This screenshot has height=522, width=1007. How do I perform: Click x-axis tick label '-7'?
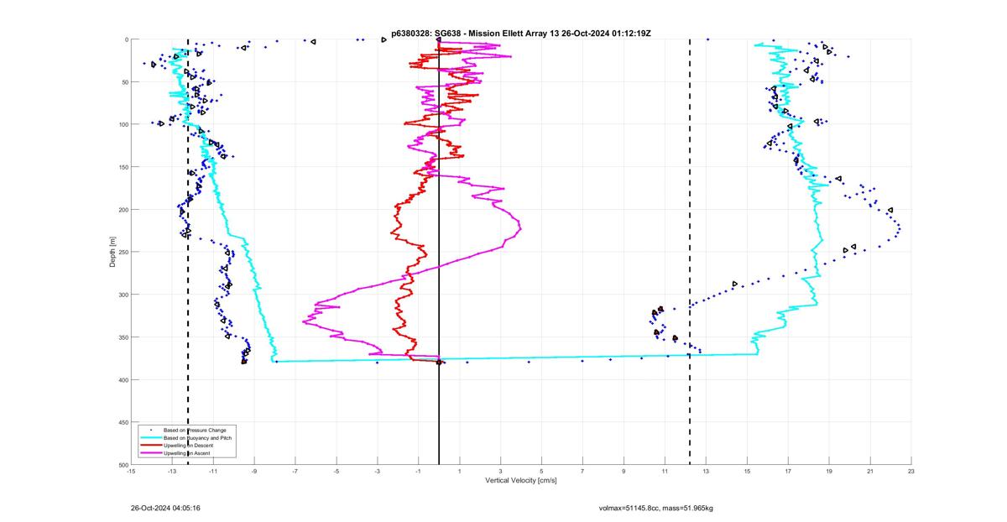point(295,471)
